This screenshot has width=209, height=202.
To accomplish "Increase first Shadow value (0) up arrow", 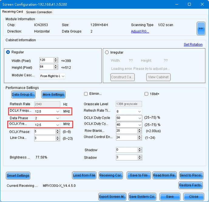I will [140, 149].
